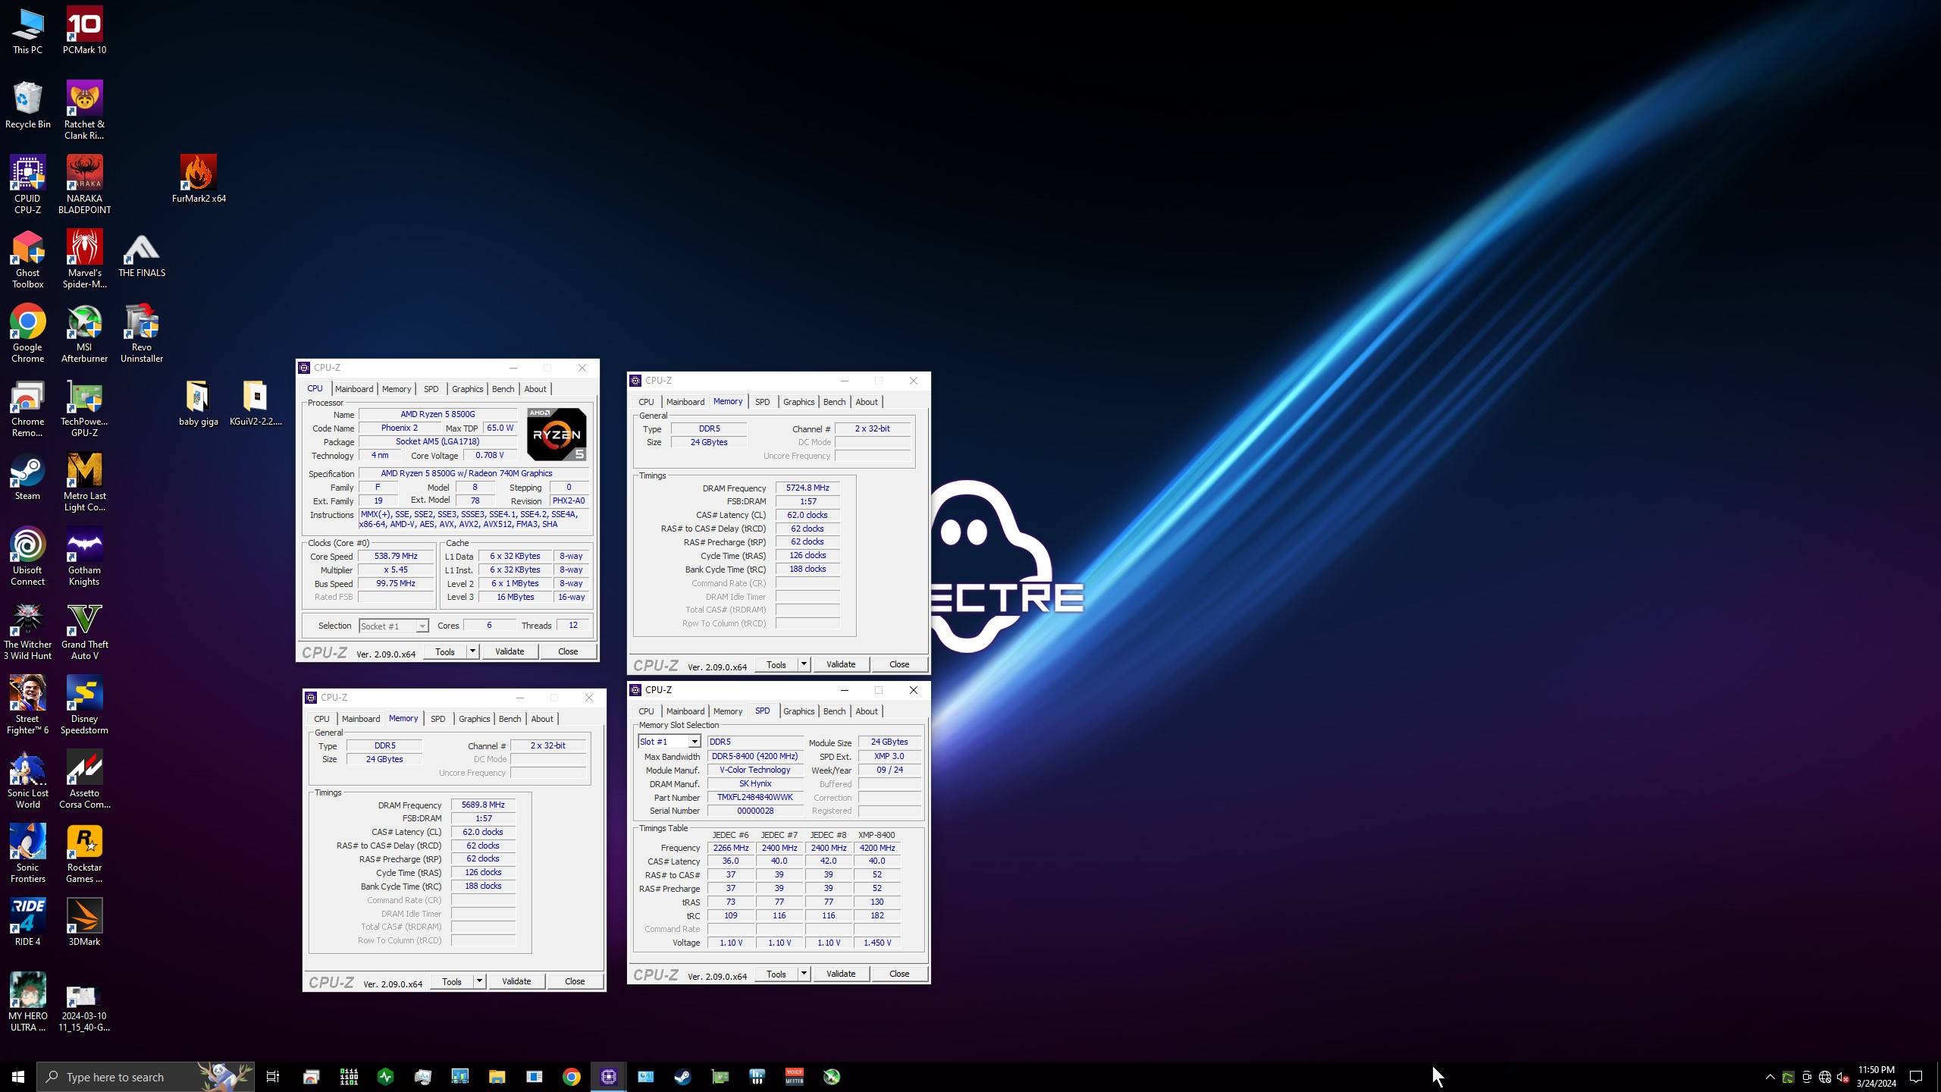Image resolution: width=1941 pixels, height=1092 pixels.
Task: Click the Module Manuf. value V-Color Technology
Action: [x=755, y=770]
